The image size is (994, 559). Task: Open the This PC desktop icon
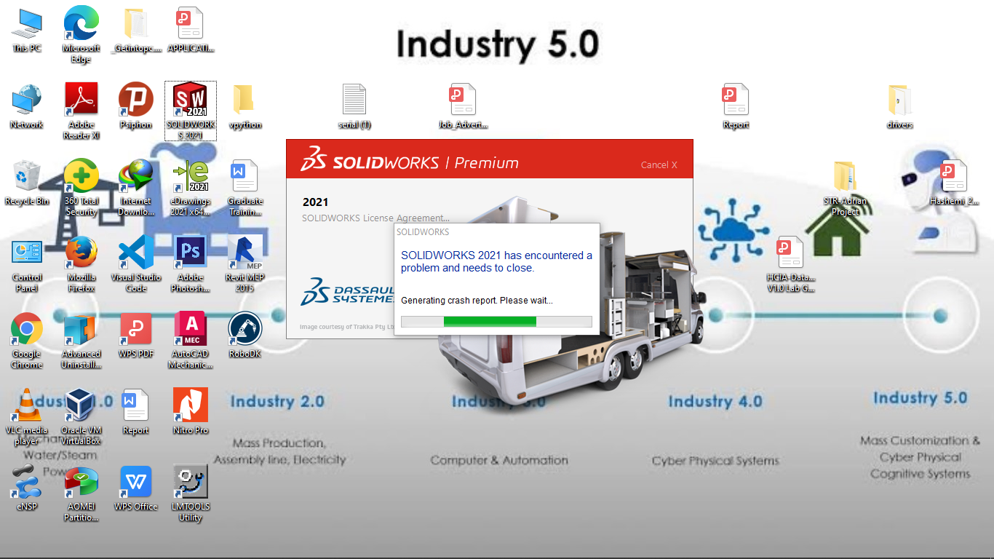coord(26,31)
